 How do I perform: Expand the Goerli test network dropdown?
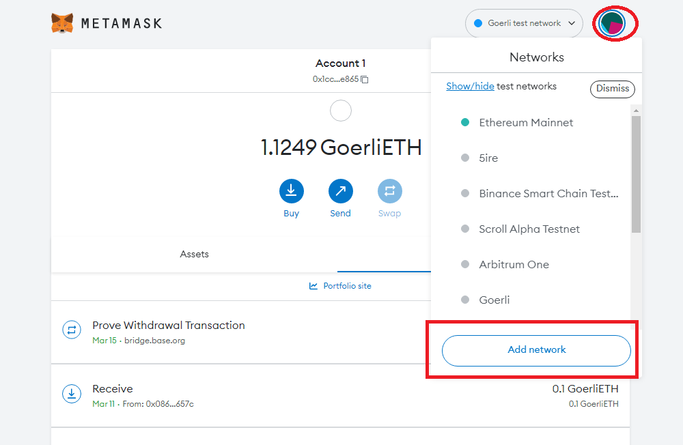(x=524, y=23)
